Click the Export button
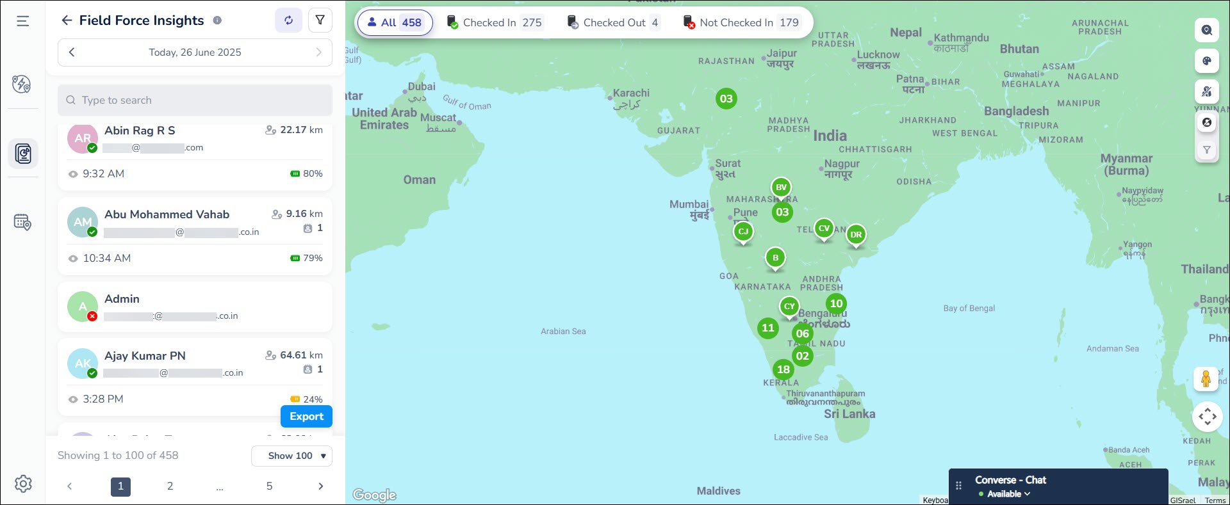This screenshot has height=505, width=1230. click(x=306, y=416)
